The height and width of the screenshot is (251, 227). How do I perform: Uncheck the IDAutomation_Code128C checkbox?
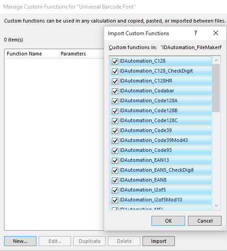pos(115,121)
